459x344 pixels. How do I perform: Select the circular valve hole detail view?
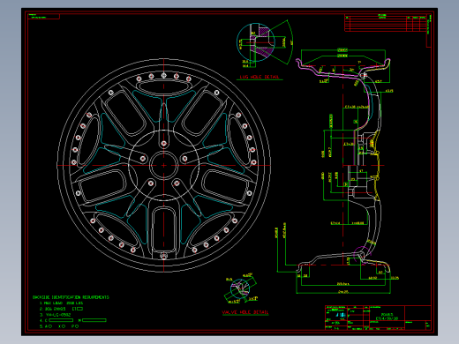click(x=240, y=288)
